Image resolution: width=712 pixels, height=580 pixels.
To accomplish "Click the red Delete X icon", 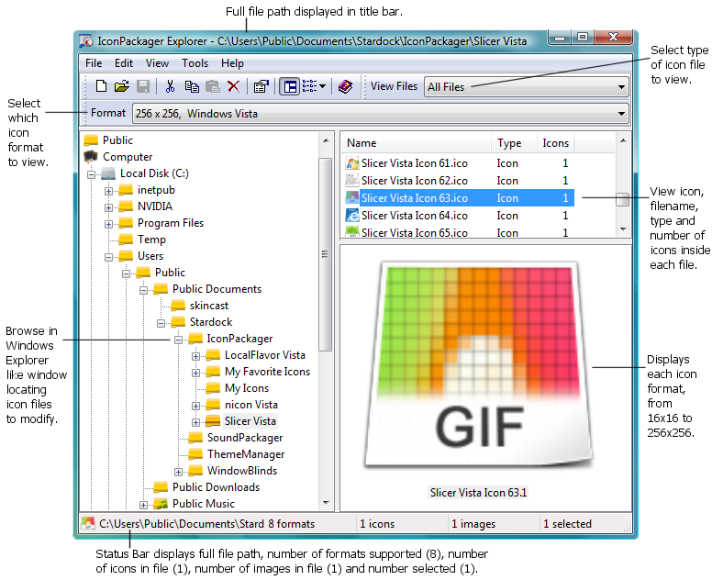I will 233,86.
